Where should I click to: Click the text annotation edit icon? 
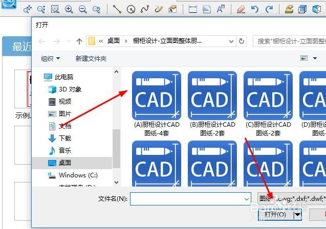pyautogui.click(x=172, y=9)
